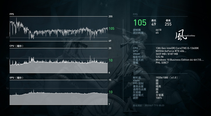Click the green 105 beside the FPS graph
The width and height of the screenshot is (211, 116).
[x=111, y=28]
